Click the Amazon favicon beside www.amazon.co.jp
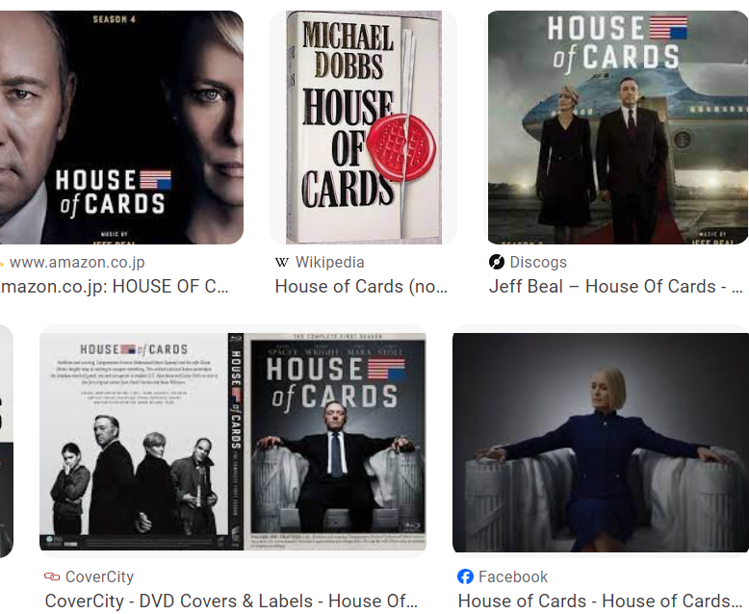Image resolution: width=749 pixels, height=614 pixels. [1, 263]
